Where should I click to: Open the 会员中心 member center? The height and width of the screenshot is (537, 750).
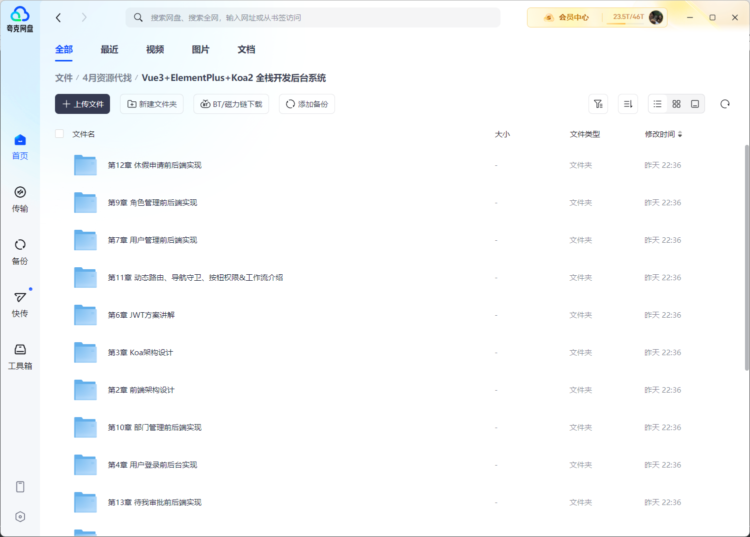566,17
